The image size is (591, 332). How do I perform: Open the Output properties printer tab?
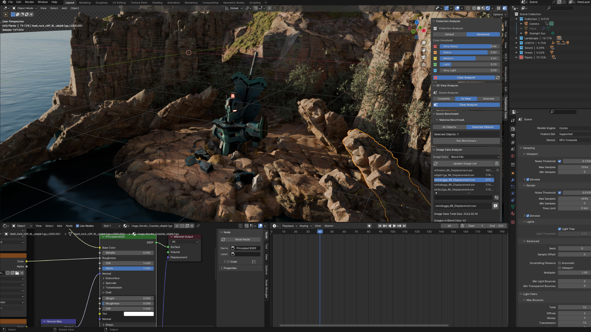click(x=513, y=136)
